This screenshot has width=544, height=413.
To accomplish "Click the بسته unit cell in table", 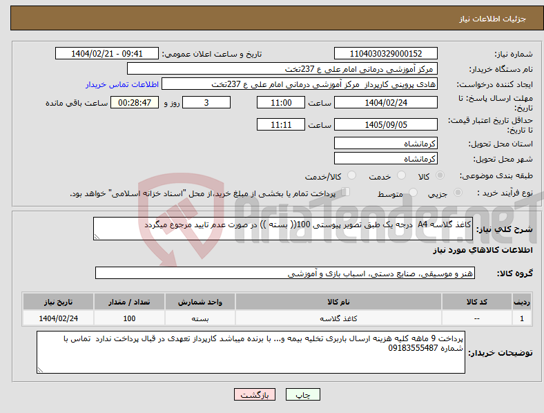I will click(x=200, y=318).
